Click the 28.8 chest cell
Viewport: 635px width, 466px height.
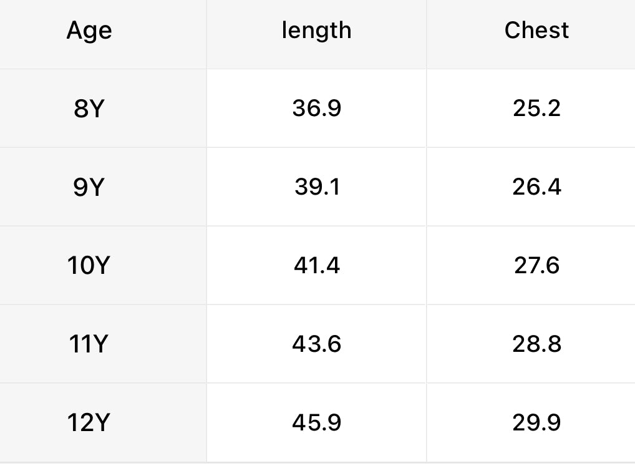click(x=536, y=344)
